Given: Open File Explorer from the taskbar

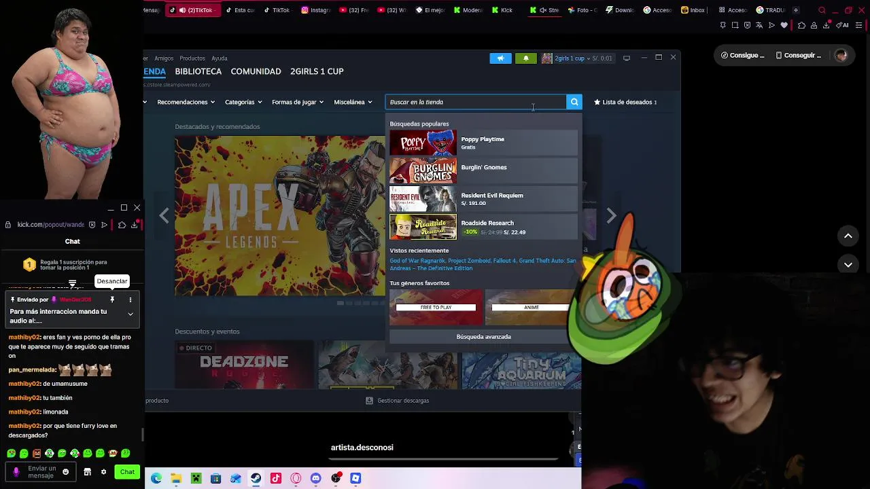Looking at the screenshot, I should coord(176,478).
